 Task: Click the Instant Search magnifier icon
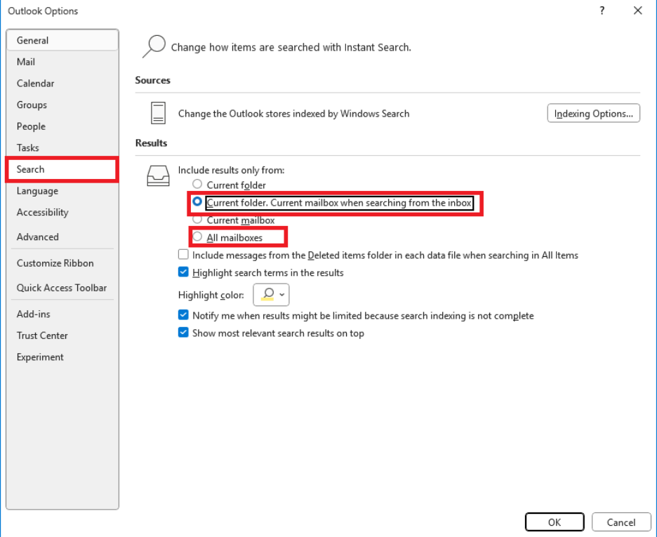pyautogui.click(x=154, y=46)
